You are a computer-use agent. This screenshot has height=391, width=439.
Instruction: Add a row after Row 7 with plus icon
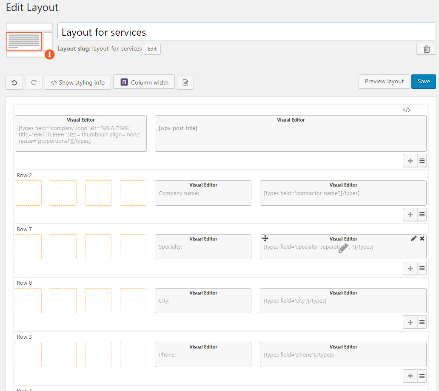(410, 269)
